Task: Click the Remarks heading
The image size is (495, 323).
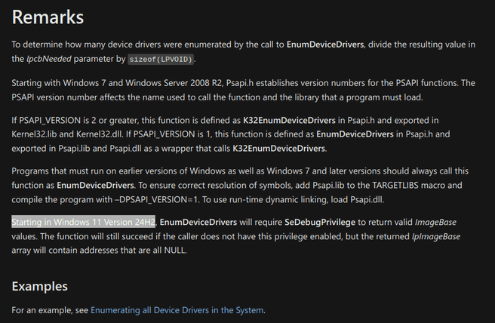Action: point(48,17)
